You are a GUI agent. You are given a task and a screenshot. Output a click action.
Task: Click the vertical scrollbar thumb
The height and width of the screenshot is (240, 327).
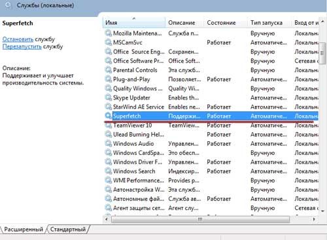point(322,54)
